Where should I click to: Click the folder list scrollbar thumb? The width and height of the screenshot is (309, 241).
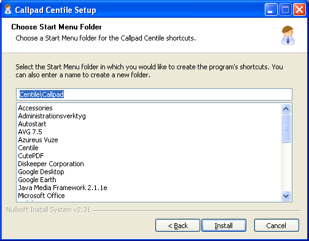[286, 128]
